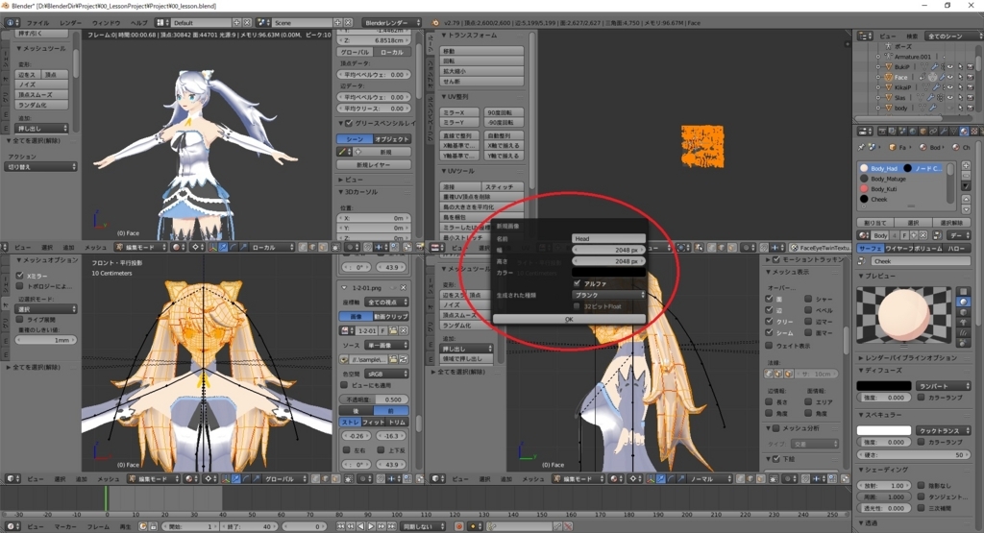Click the 頂点スムーズ button in top-left panel
The height and width of the screenshot is (533, 984).
tap(41, 95)
